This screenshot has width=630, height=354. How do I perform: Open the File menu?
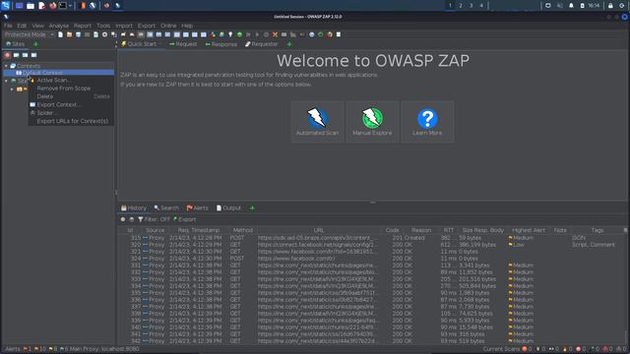8,26
